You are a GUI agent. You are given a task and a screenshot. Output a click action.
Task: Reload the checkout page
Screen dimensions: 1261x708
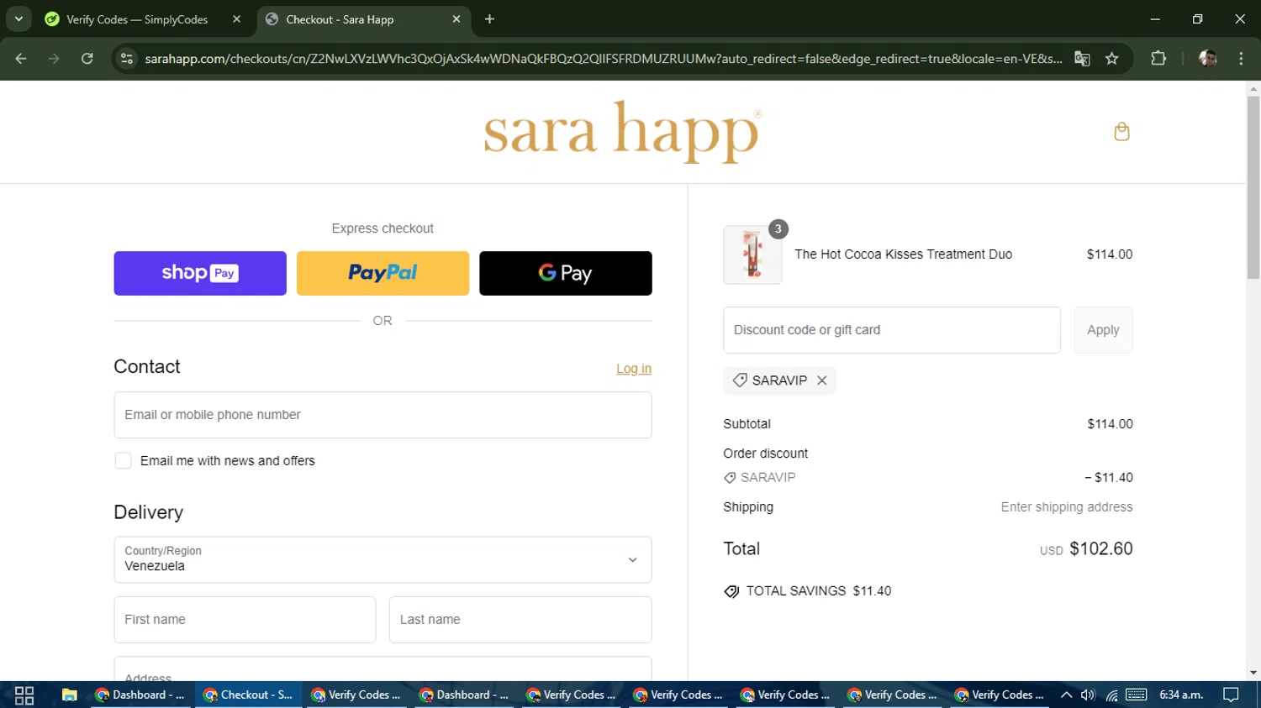87,59
